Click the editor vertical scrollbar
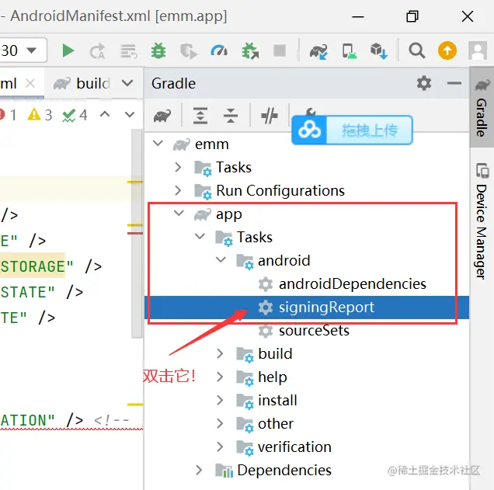 click(x=137, y=233)
